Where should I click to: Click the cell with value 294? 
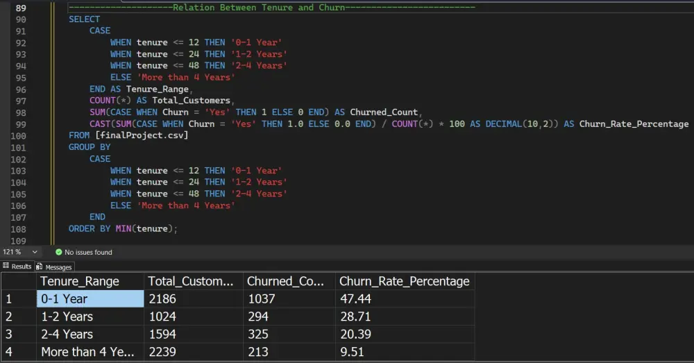point(289,316)
